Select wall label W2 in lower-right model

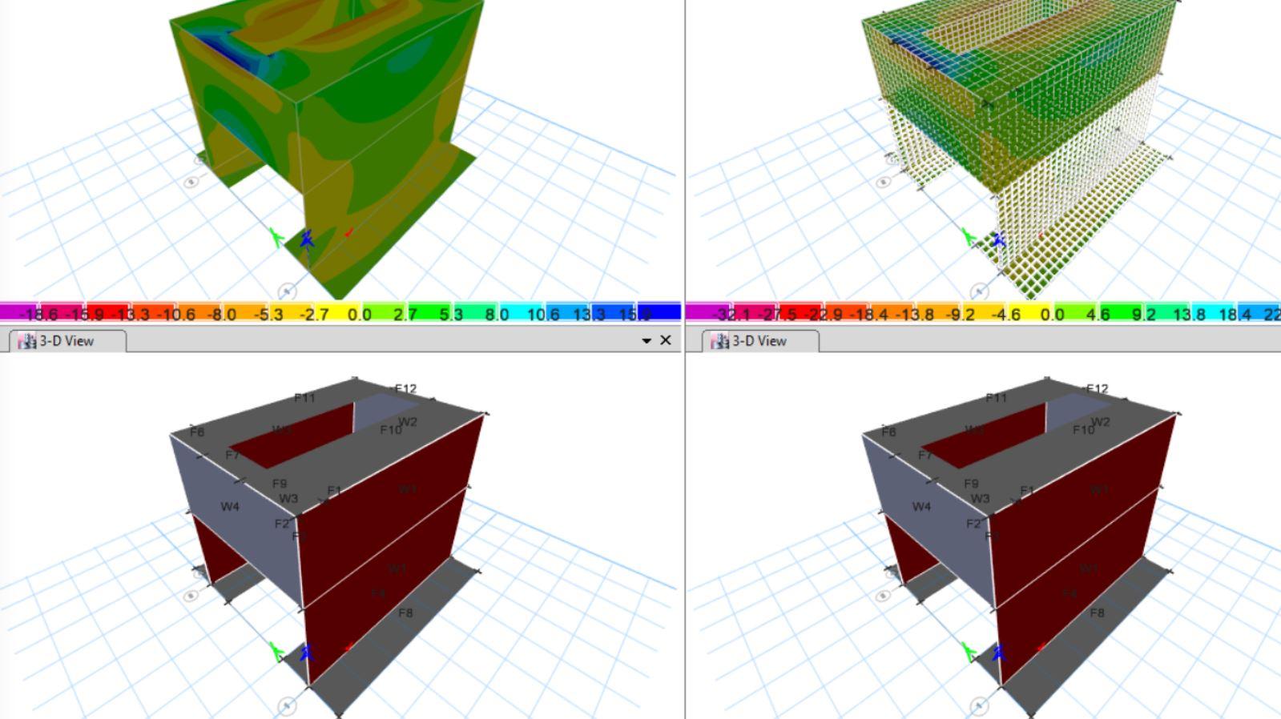pyautogui.click(x=1100, y=422)
